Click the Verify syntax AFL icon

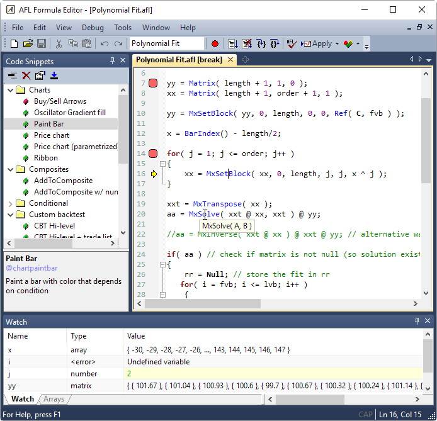click(291, 43)
